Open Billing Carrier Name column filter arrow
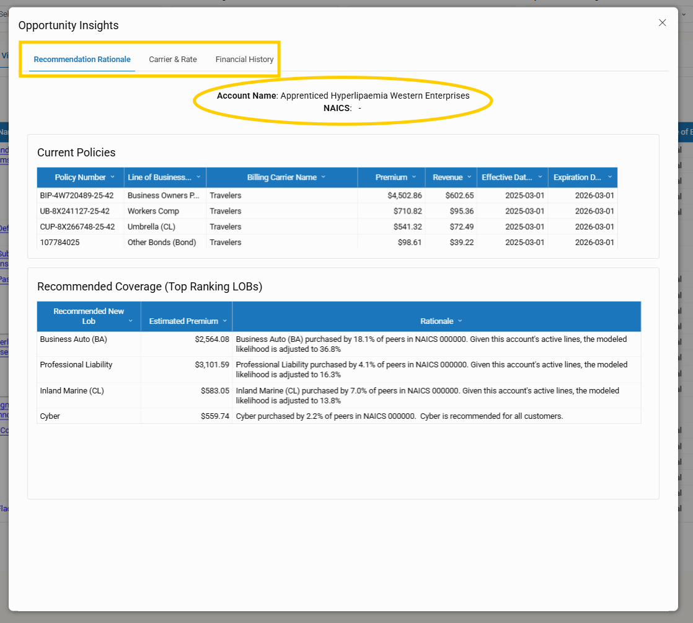 coord(323,177)
